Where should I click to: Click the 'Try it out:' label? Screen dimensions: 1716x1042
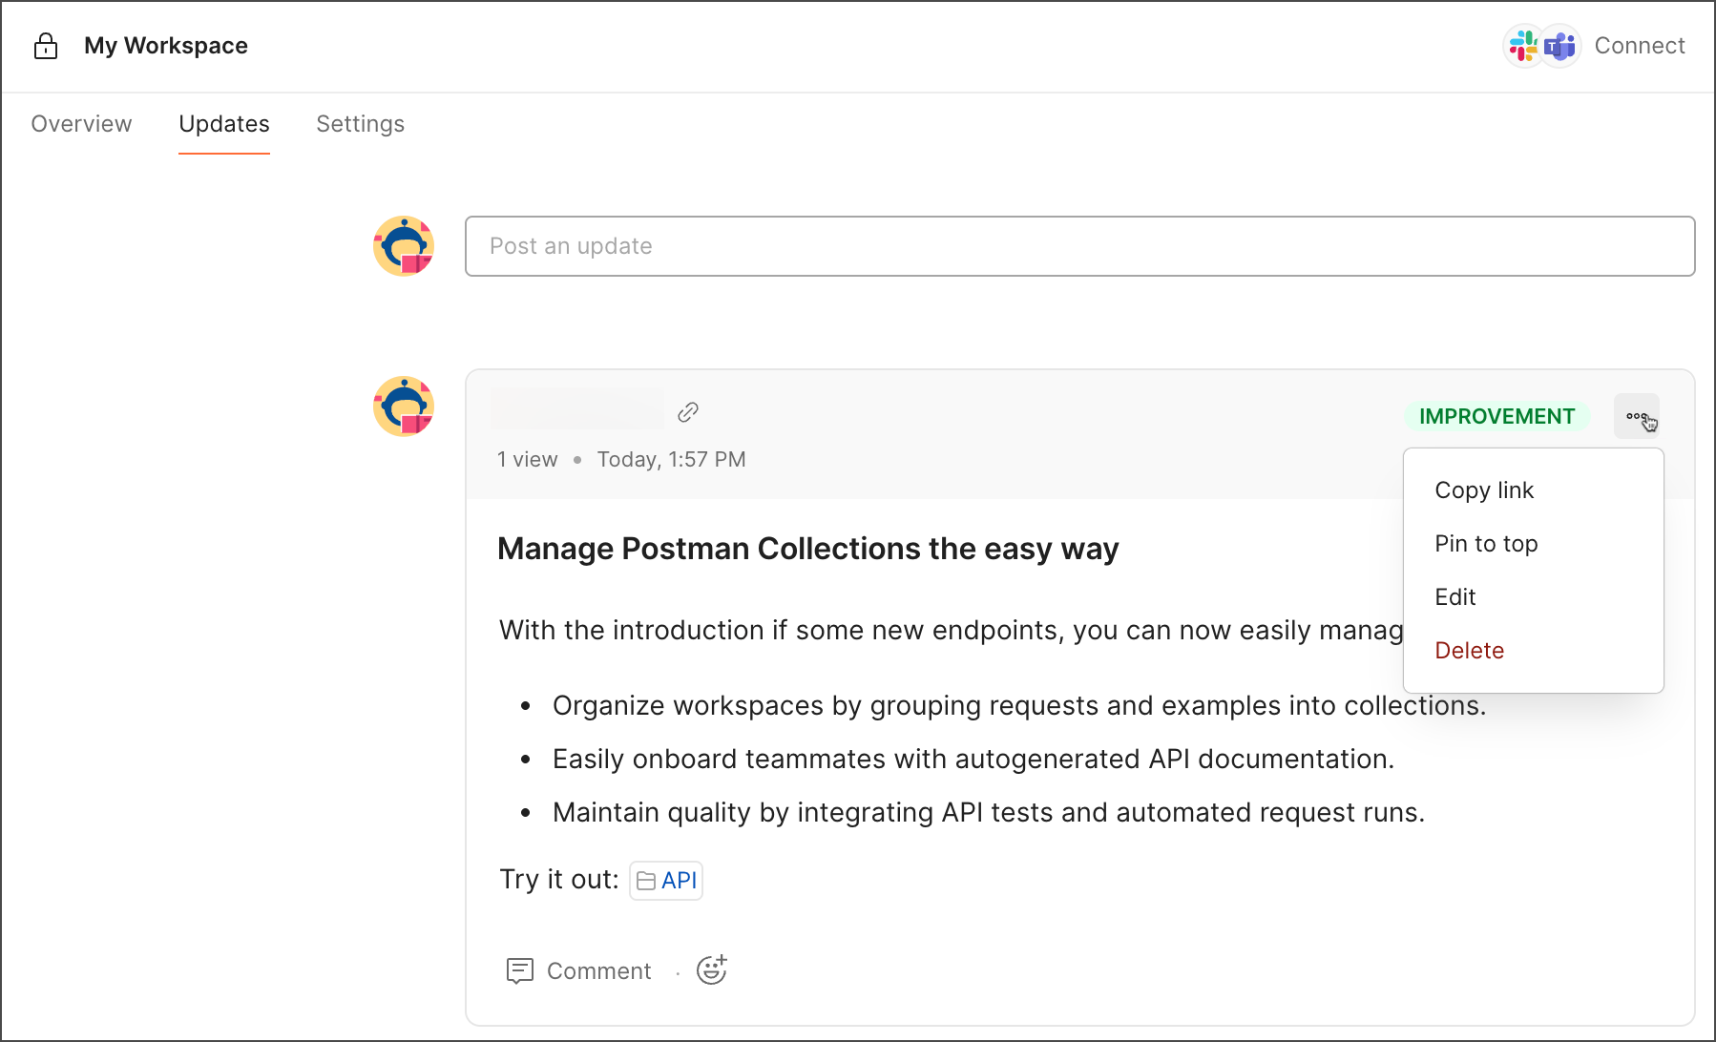point(559,880)
